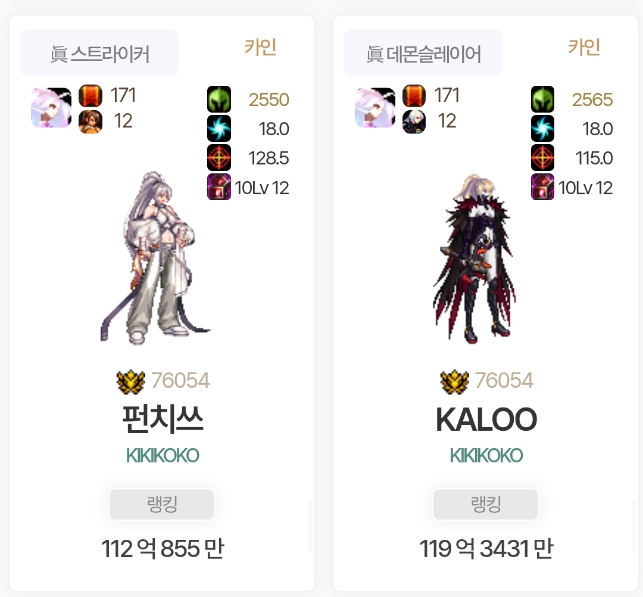Click the gold emblem above the 펀치쓰 name
The image size is (643, 597).
pyautogui.click(x=131, y=382)
